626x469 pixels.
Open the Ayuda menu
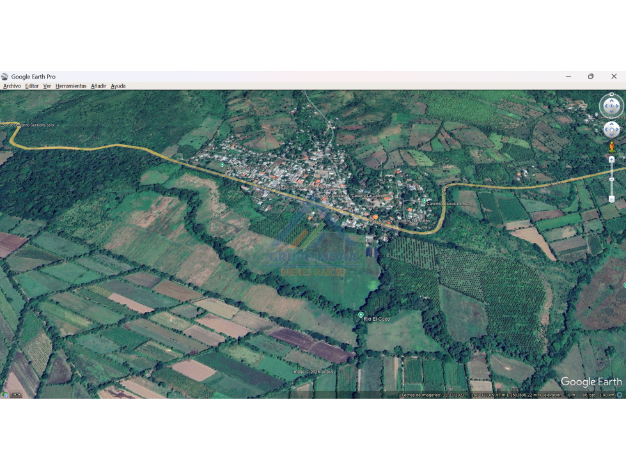118,86
